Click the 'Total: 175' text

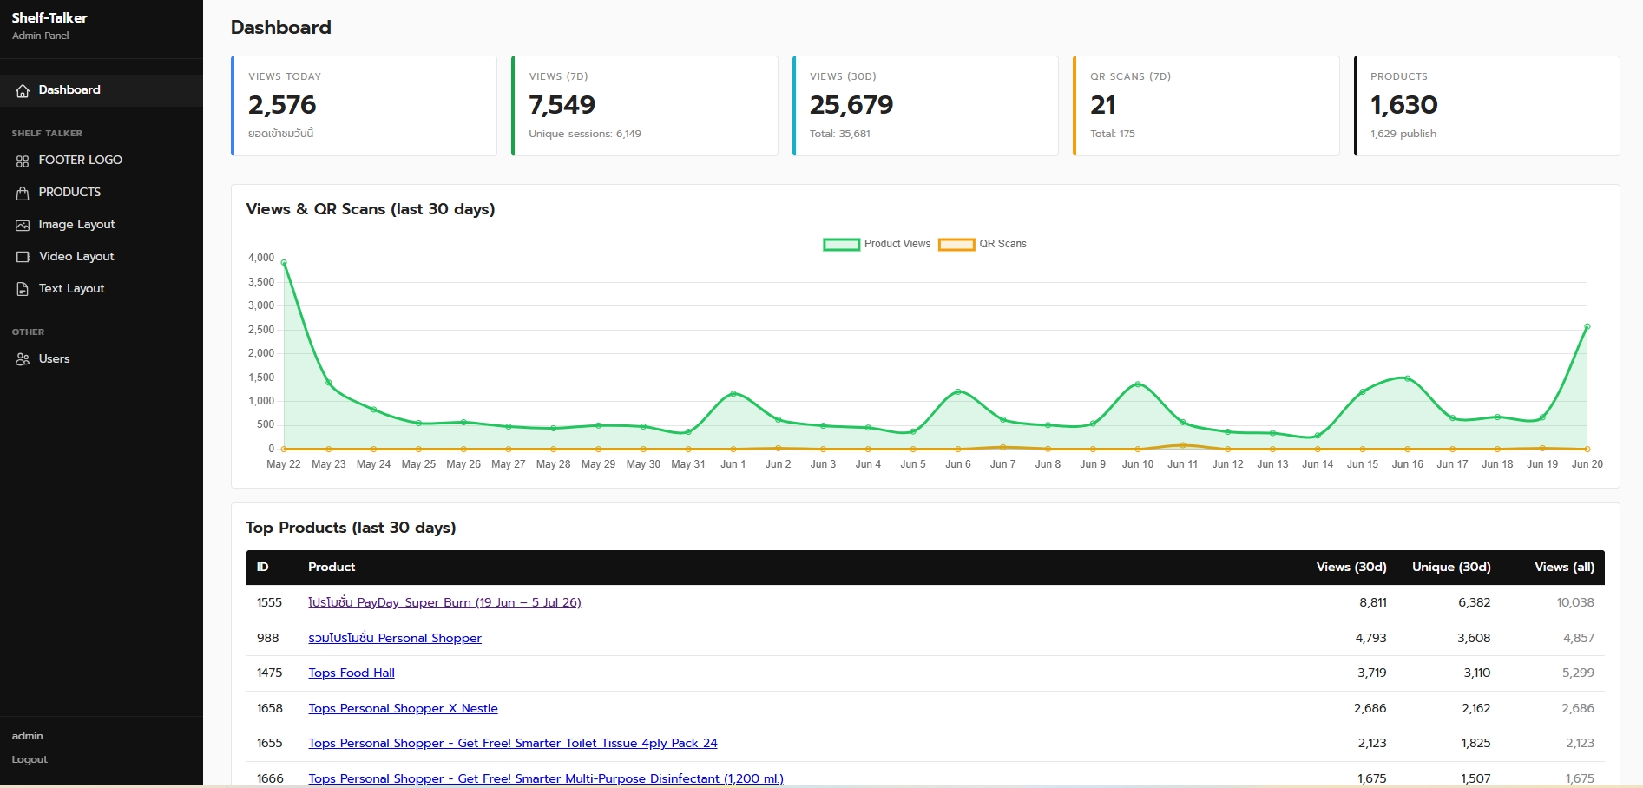1113,134
